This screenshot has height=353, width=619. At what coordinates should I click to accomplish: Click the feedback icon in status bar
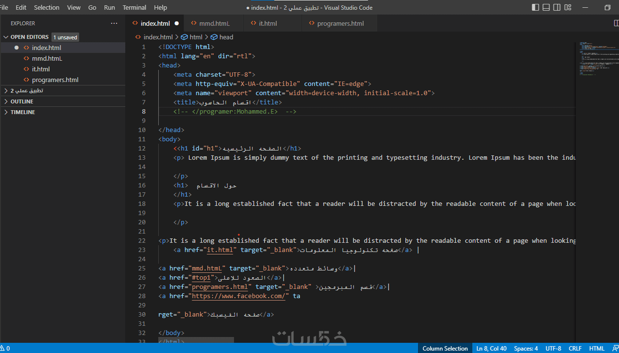[x=615, y=348]
